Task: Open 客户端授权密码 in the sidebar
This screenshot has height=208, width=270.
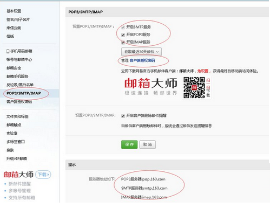Action: coord(19,102)
